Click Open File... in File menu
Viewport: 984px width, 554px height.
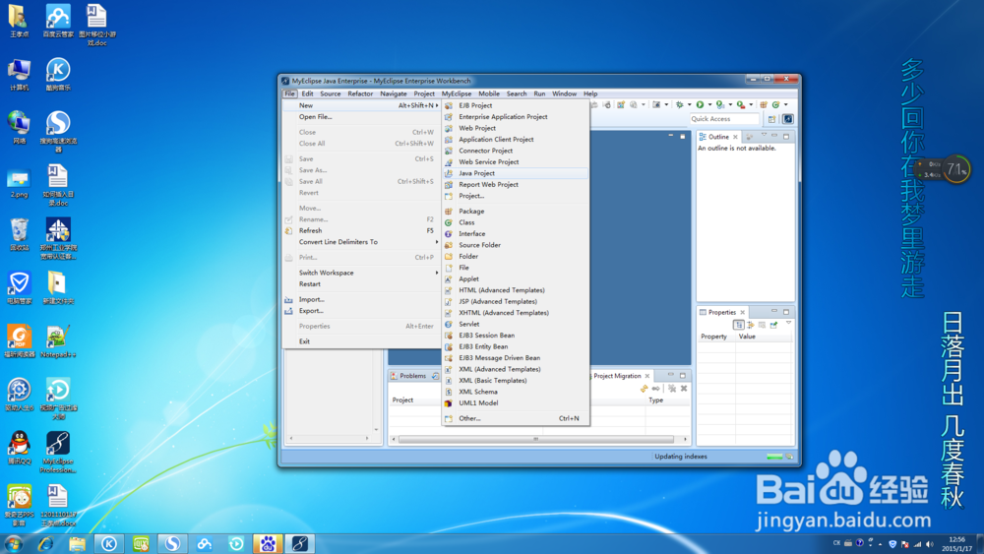point(361,117)
